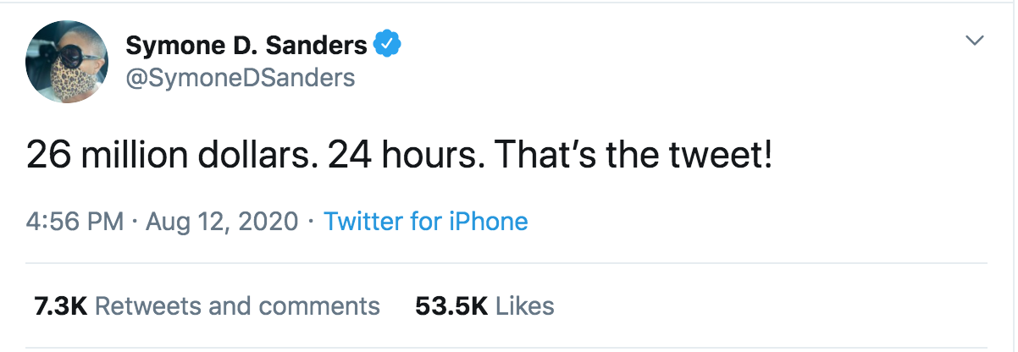The image size is (1018, 352).
Task: Click the Aug 12, 2020 date
Action: pos(222,222)
